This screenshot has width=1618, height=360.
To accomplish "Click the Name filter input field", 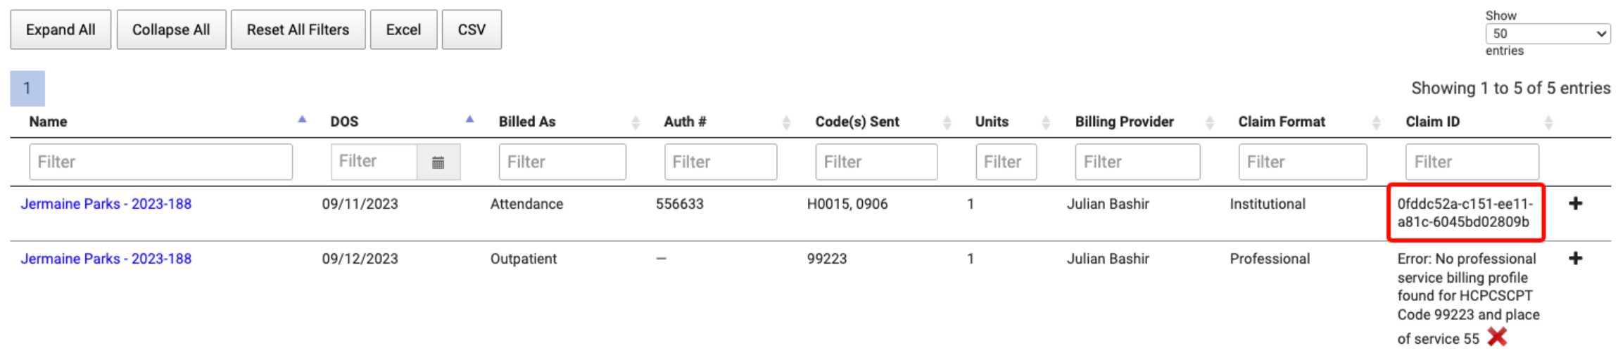I will [x=160, y=162].
